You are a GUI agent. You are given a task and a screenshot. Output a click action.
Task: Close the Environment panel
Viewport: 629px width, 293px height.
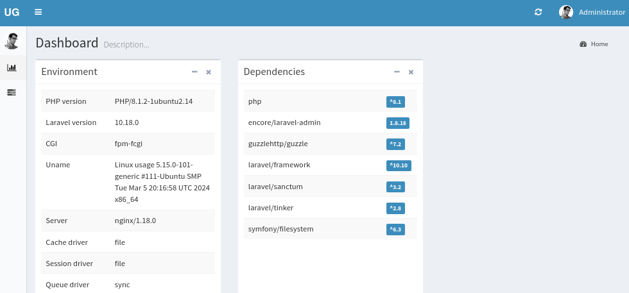209,72
